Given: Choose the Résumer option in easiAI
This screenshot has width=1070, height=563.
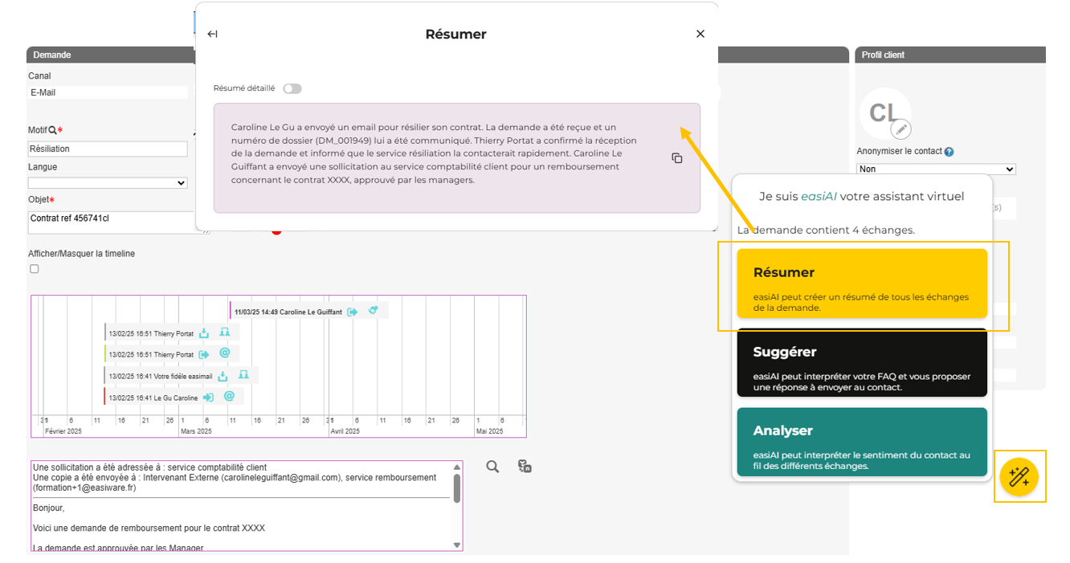Looking at the screenshot, I should tap(862, 284).
